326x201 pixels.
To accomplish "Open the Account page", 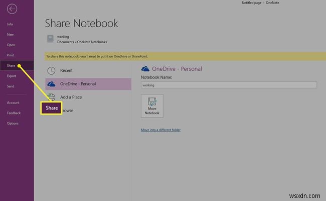I will click(x=13, y=103).
